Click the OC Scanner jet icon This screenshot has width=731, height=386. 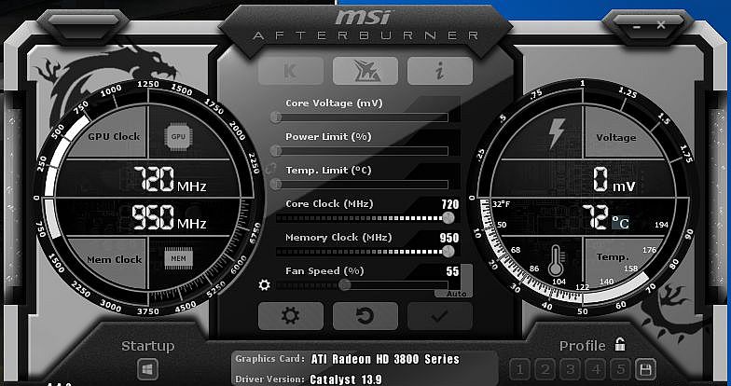click(365, 71)
